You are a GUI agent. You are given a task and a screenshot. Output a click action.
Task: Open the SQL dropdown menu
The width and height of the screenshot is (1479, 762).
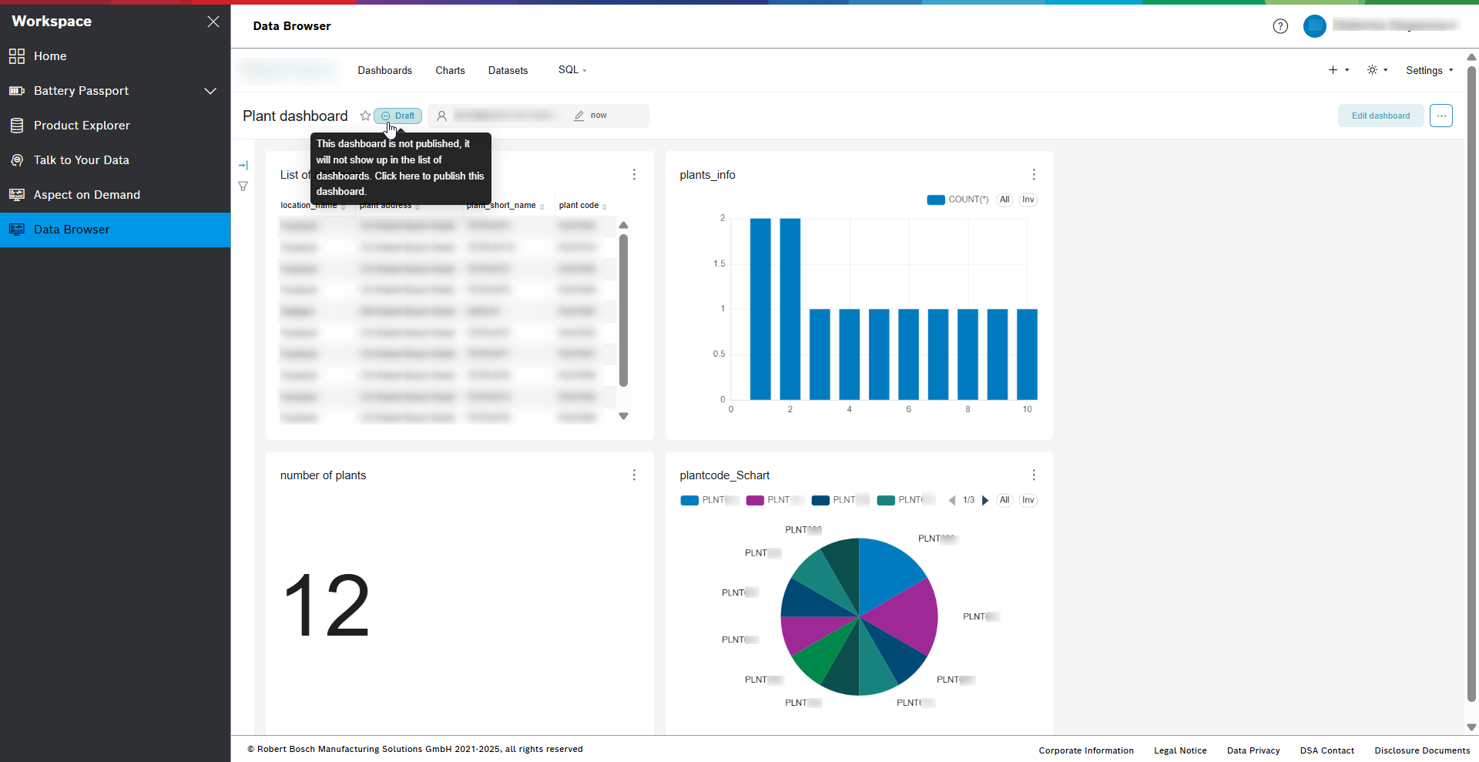click(572, 70)
